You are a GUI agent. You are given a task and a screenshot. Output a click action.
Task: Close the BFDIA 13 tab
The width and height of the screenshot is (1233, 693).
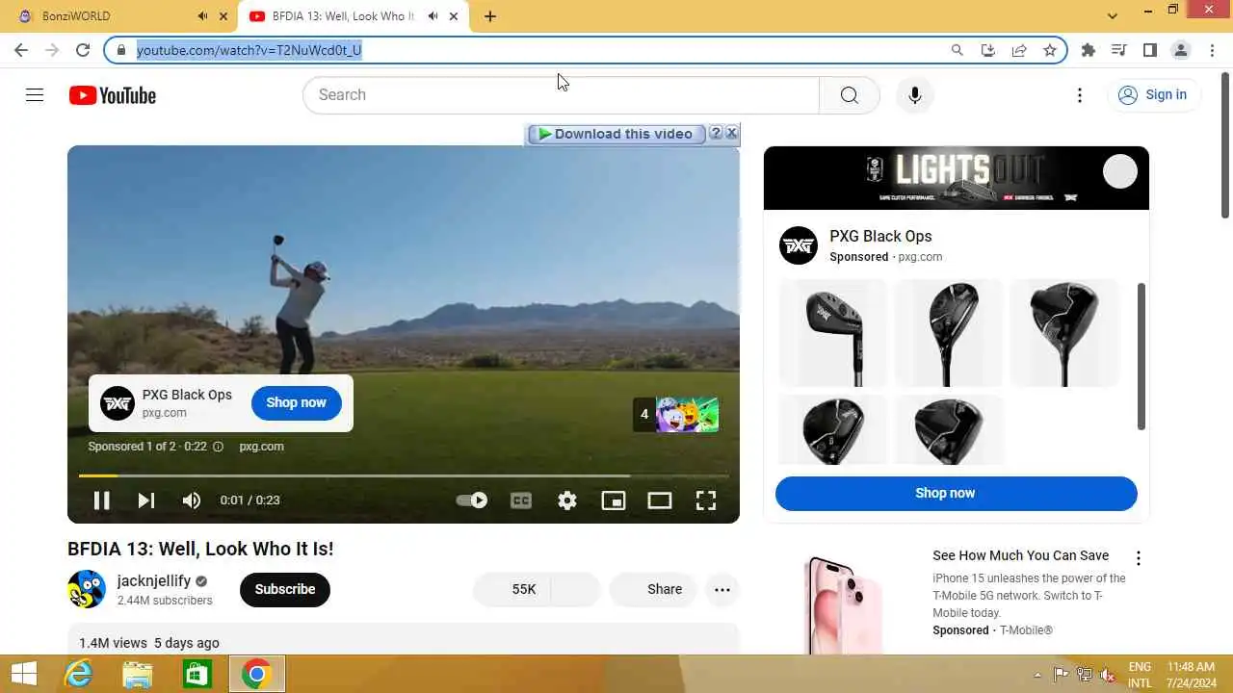[454, 16]
